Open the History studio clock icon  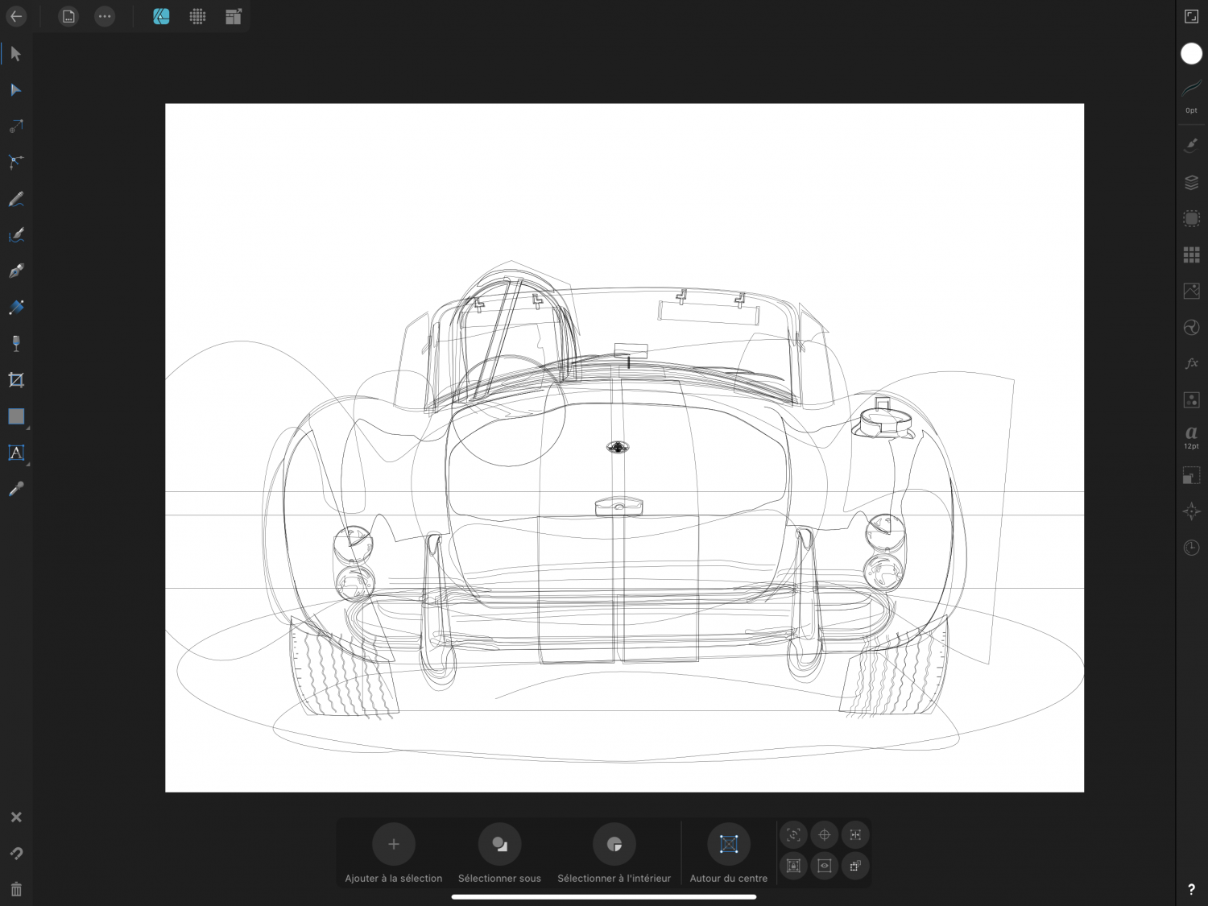tap(1191, 548)
